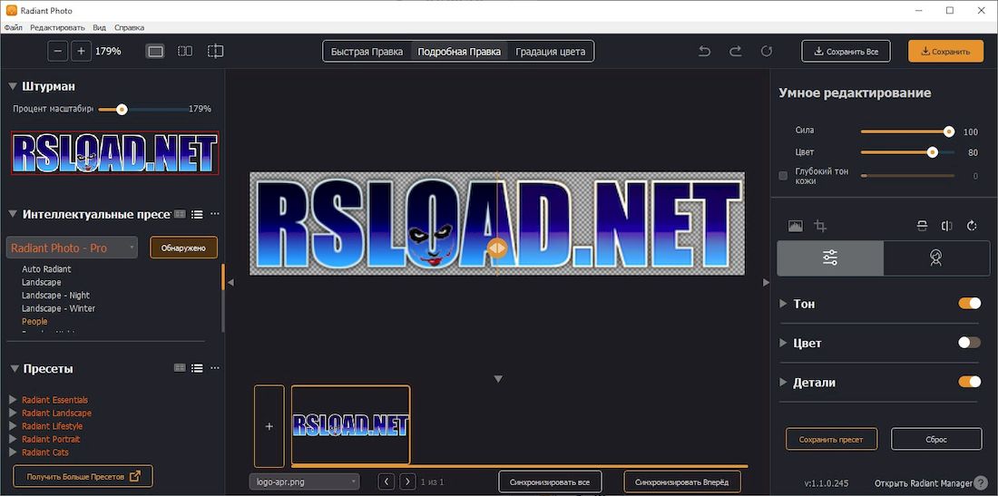Select the Подробная Правка tab

pos(459,52)
